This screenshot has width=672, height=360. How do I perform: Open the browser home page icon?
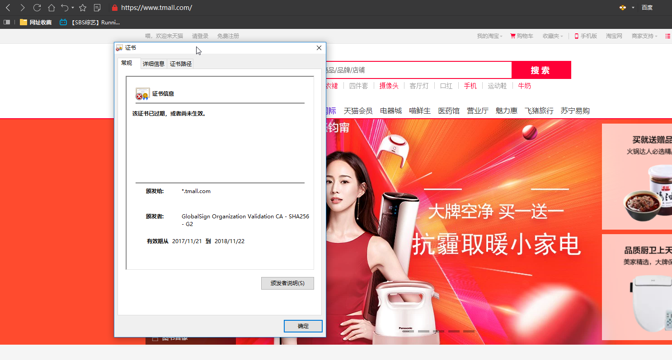point(52,8)
